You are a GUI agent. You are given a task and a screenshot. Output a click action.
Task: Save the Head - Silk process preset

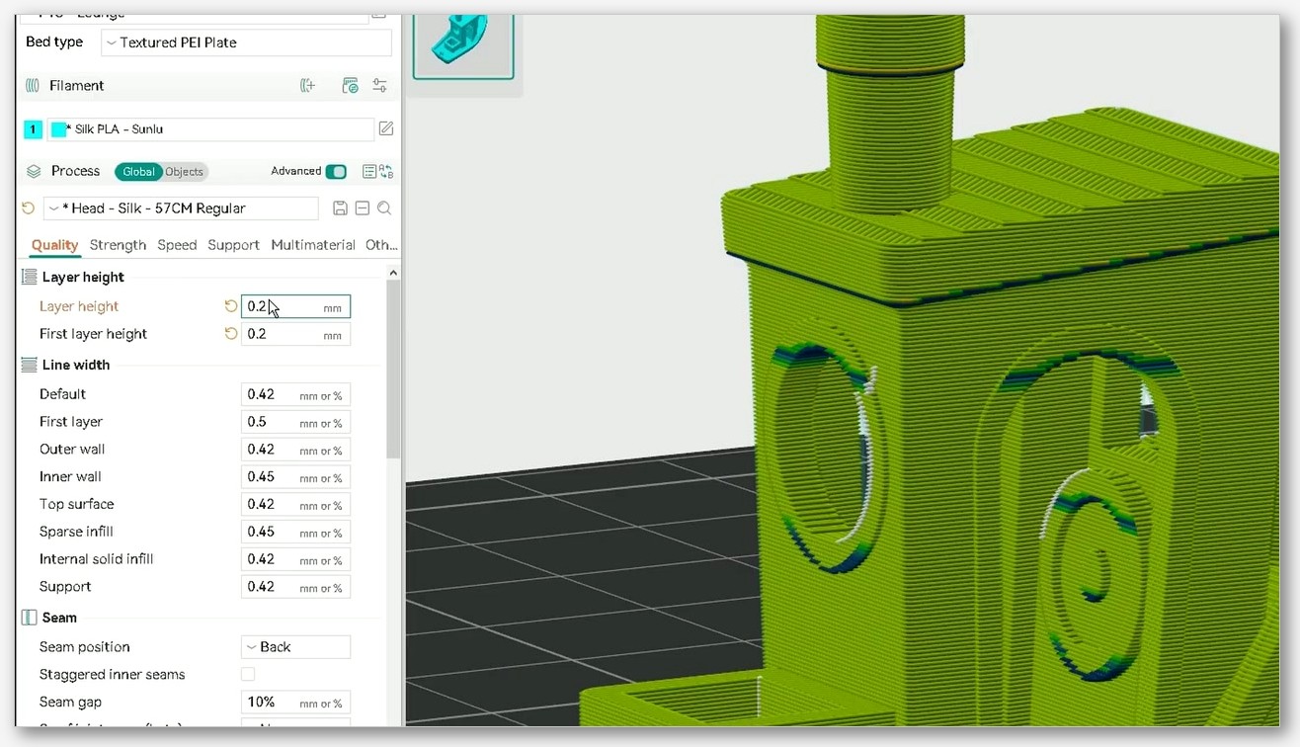click(340, 208)
